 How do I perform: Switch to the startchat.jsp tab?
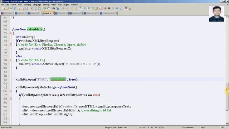click(91, 13)
